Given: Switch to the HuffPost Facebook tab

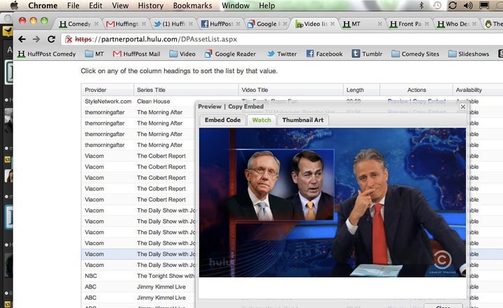Looking at the screenshot, I should (221, 24).
